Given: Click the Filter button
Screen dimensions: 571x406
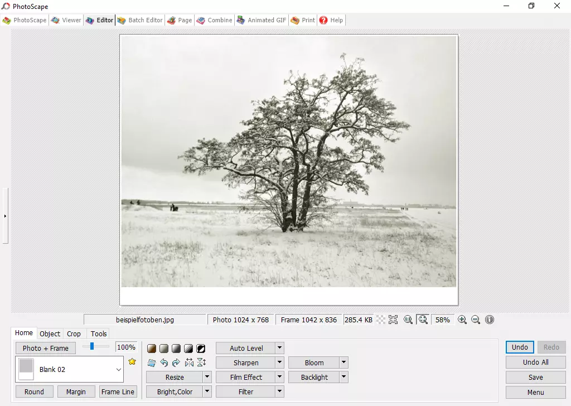Looking at the screenshot, I should (246, 392).
